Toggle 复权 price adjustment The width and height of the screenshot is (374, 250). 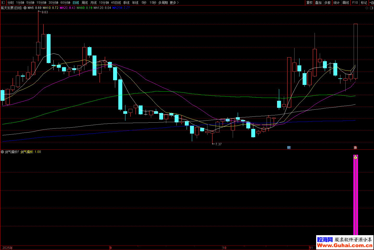pos(309,3)
